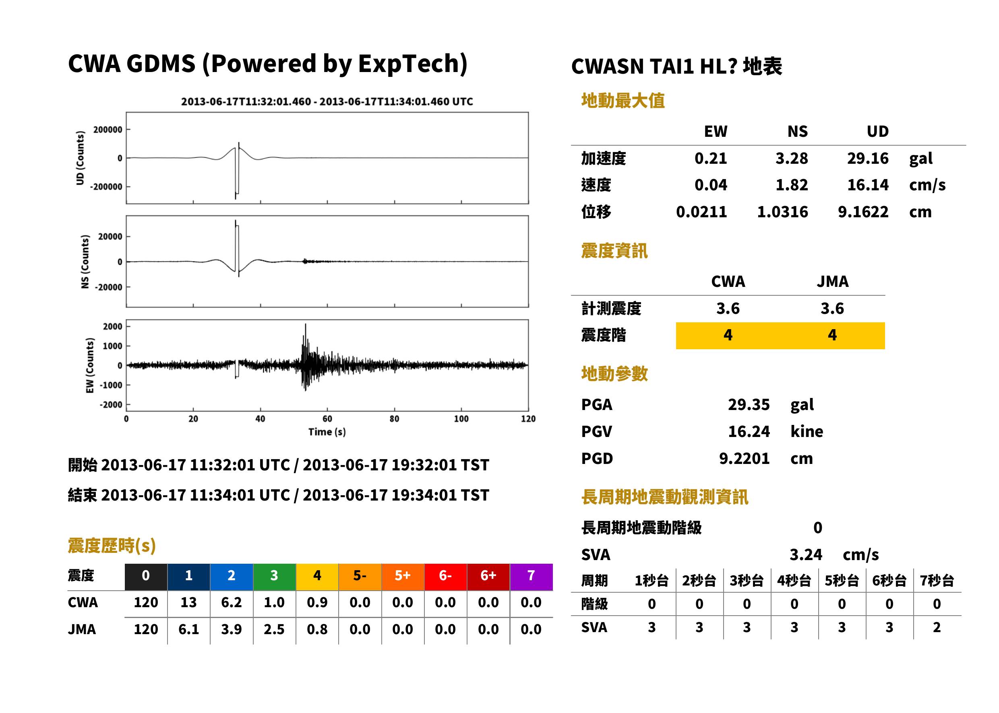
Task: Click the CWASN TAI1 station title
Action: point(676,66)
